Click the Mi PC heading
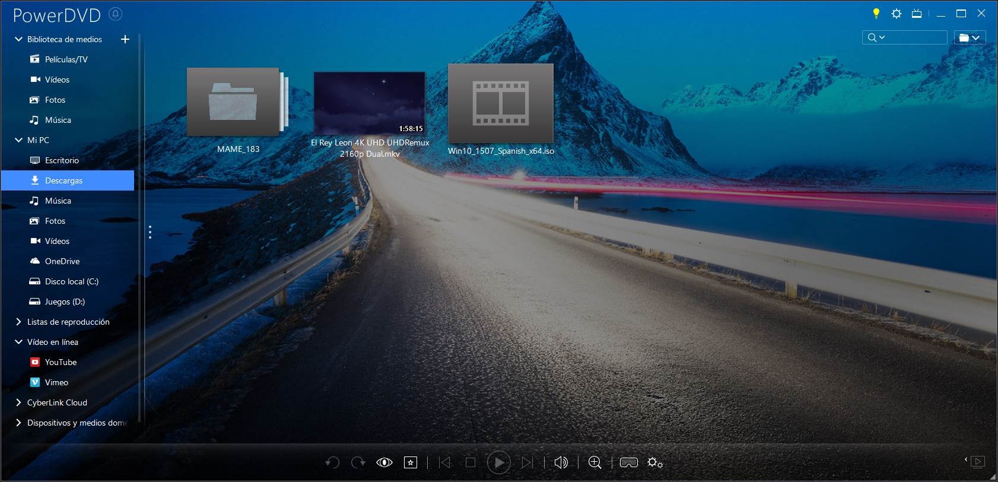 point(38,140)
